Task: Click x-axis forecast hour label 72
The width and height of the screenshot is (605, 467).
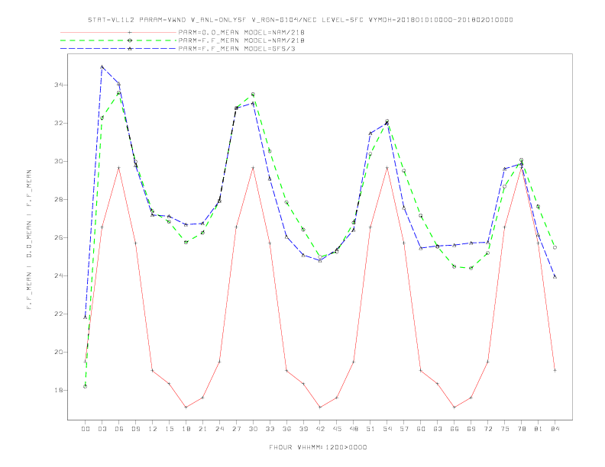Action: coord(487,429)
